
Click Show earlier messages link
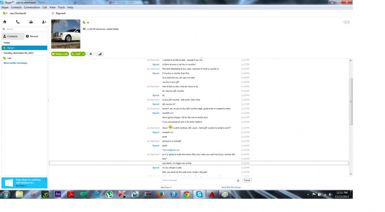point(15,63)
